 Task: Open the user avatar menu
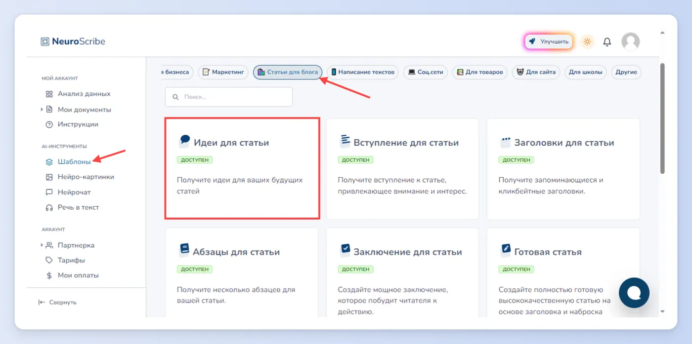pyautogui.click(x=630, y=42)
